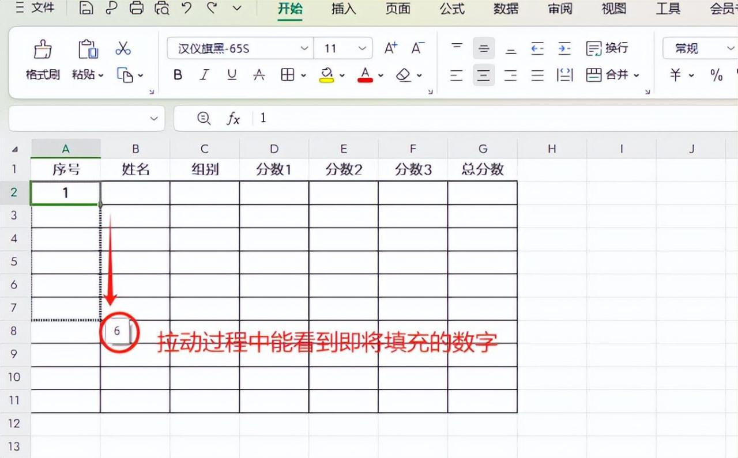
Task: Expand the Copy options arrow
Action: 140,75
